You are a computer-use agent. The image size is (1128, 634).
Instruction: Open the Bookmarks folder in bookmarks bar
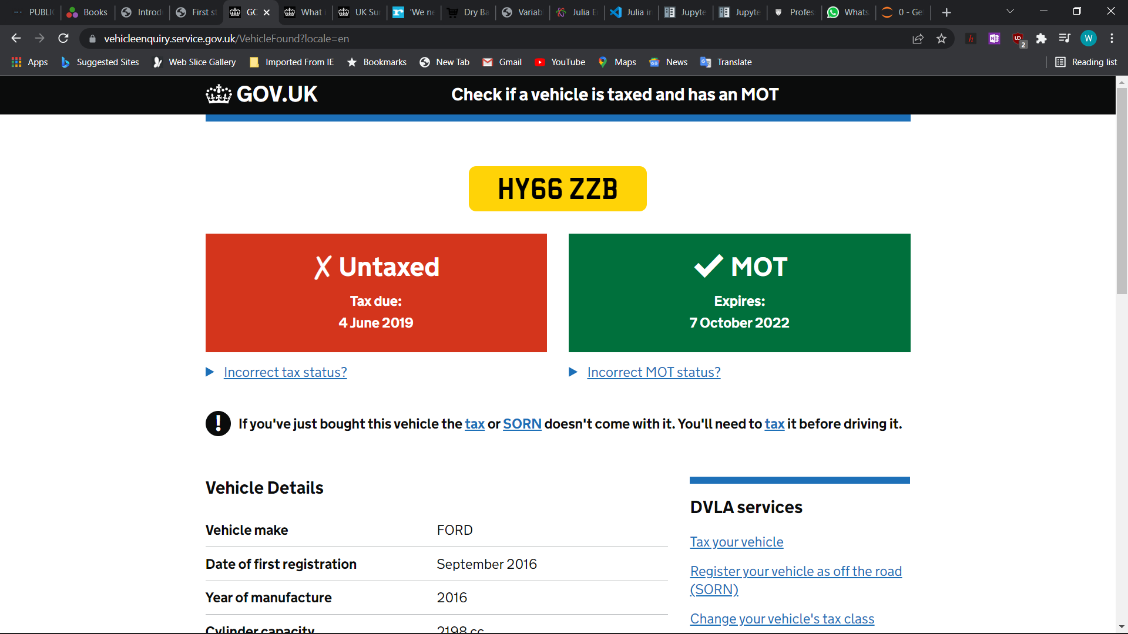(377, 62)
